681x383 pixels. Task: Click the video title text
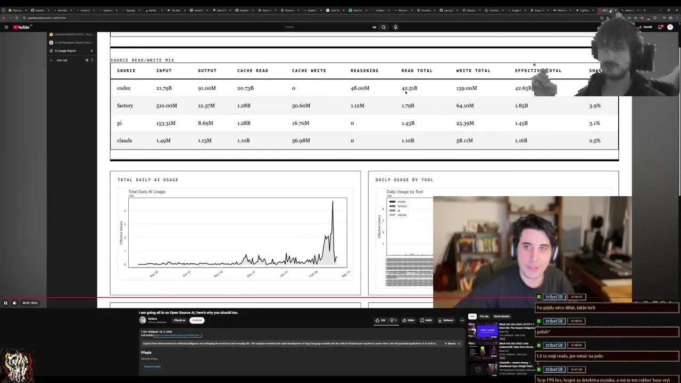pos(188,313)
